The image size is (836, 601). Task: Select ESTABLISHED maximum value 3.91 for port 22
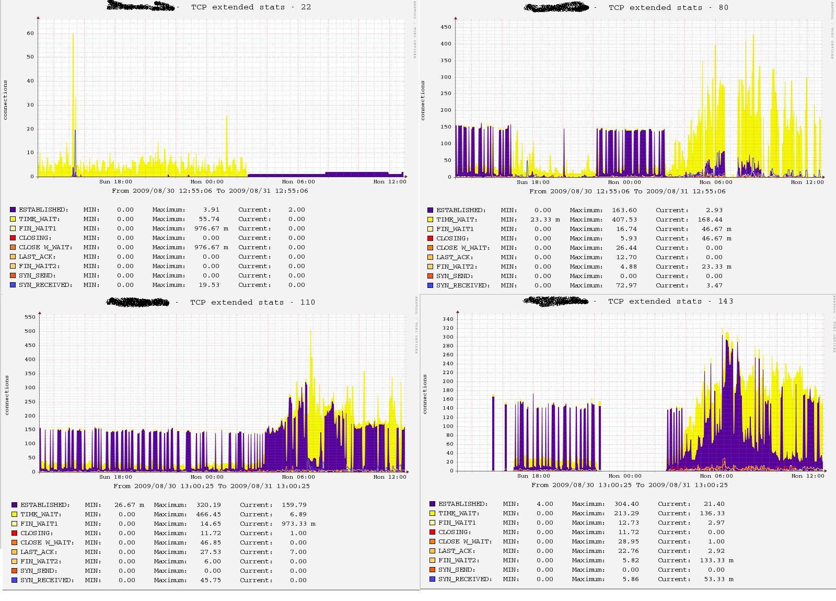[x=211, y=210]
